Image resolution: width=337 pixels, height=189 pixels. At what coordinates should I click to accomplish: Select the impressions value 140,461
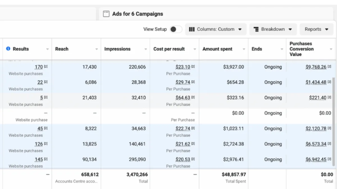coord(137,144)
